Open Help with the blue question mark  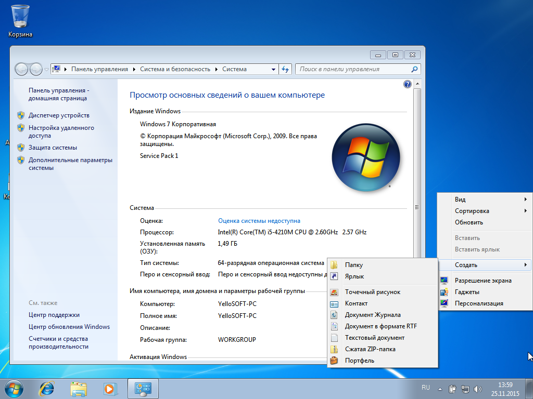coord(407,84)
